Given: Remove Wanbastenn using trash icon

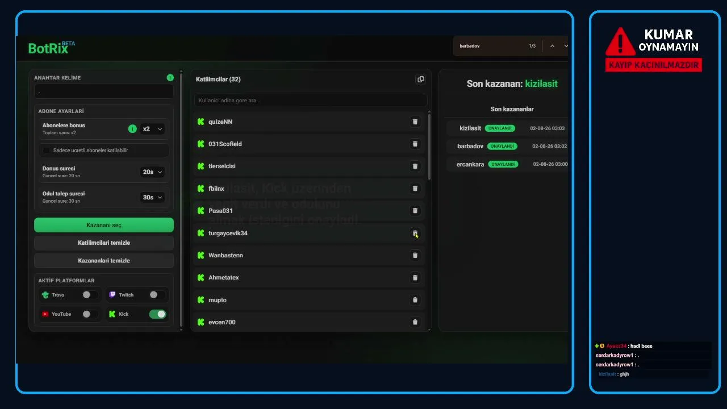Looking at the screenshot, I should [x=415, y=255].
